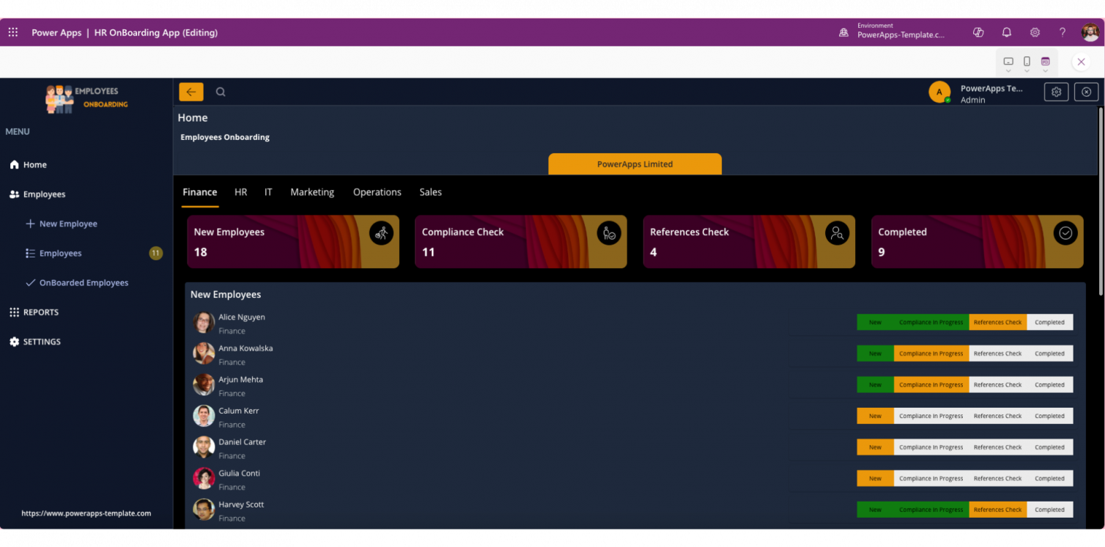The height and width of the screenshot is (547, 1105).
Task: Click the Completed card checkmark icon
Action: tap(1065, 233)
